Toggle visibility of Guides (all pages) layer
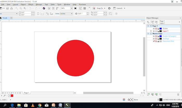Screen dimensions: 182x108 point(154,36)
